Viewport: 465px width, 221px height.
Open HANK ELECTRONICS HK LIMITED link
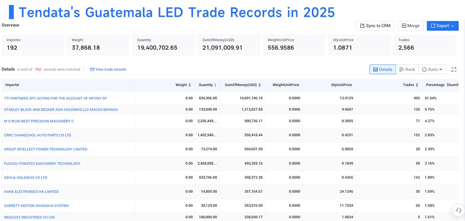31,192
